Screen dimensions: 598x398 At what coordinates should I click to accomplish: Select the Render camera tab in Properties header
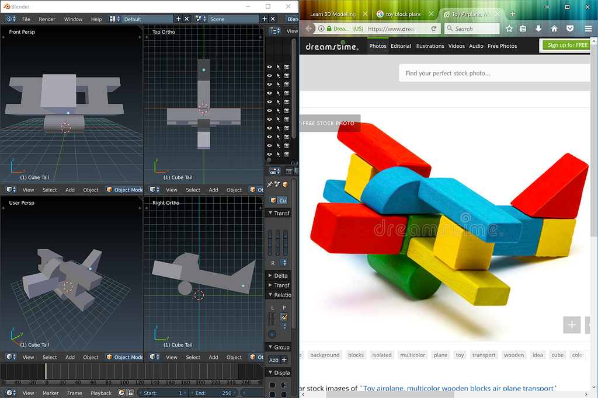289,171
